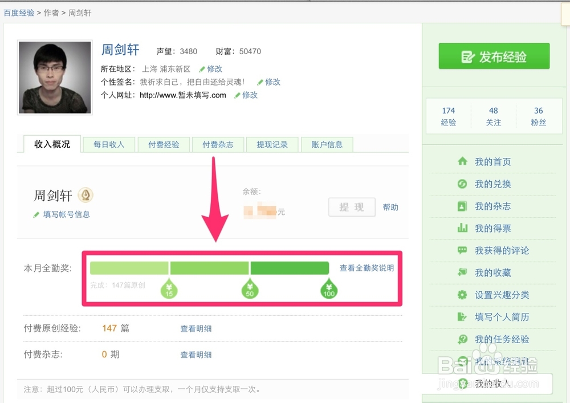The height and width of the screenshot is (403, 570).
Task: Click the 提现 withdraw button
Action: (352, 207)
